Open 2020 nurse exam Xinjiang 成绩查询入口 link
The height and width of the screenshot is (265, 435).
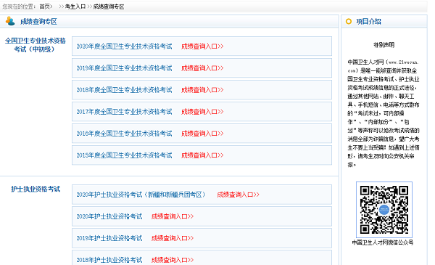pos(238,195)
